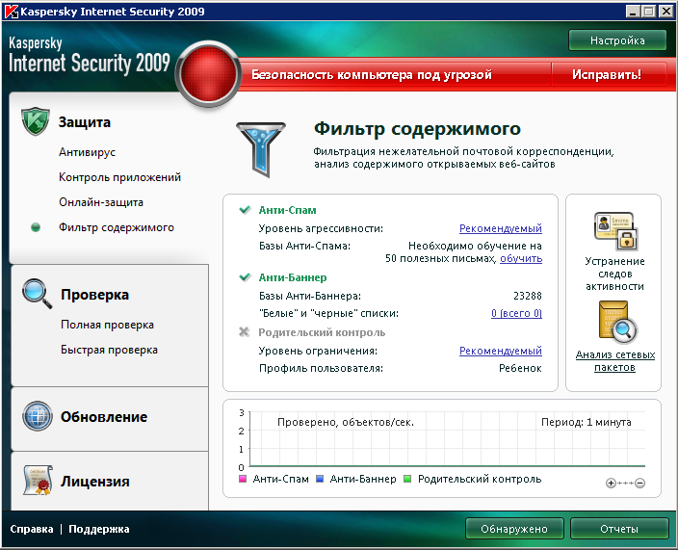Toggle Анти-Спам with its green checkmark
The width and height of the screenshot is (678, 550).
(x=245, y=210)
